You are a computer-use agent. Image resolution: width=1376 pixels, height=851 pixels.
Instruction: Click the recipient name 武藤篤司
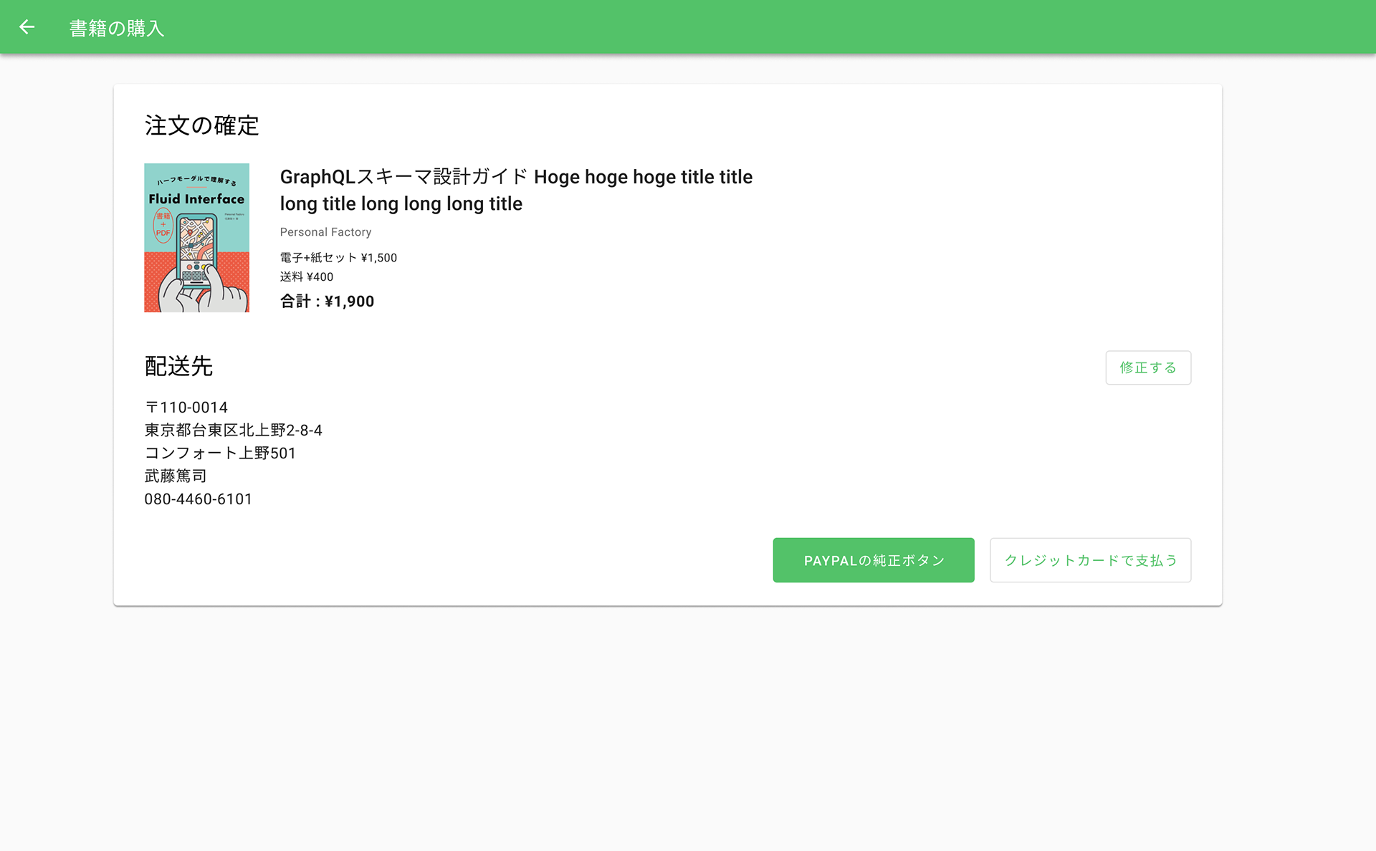point(176,476)
